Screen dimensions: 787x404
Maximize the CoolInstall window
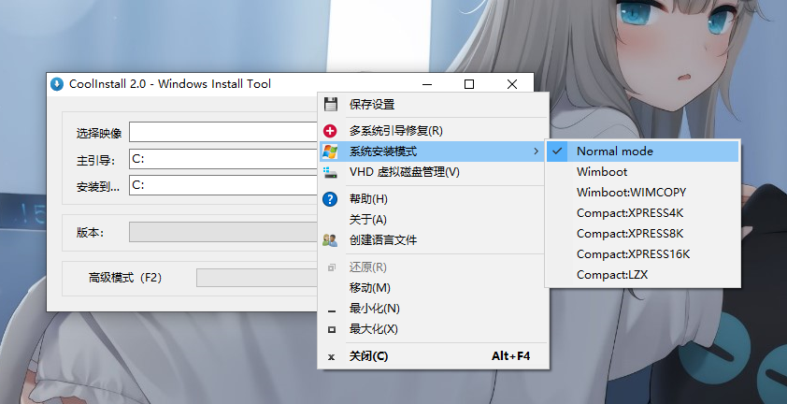(x=469, y=84)
